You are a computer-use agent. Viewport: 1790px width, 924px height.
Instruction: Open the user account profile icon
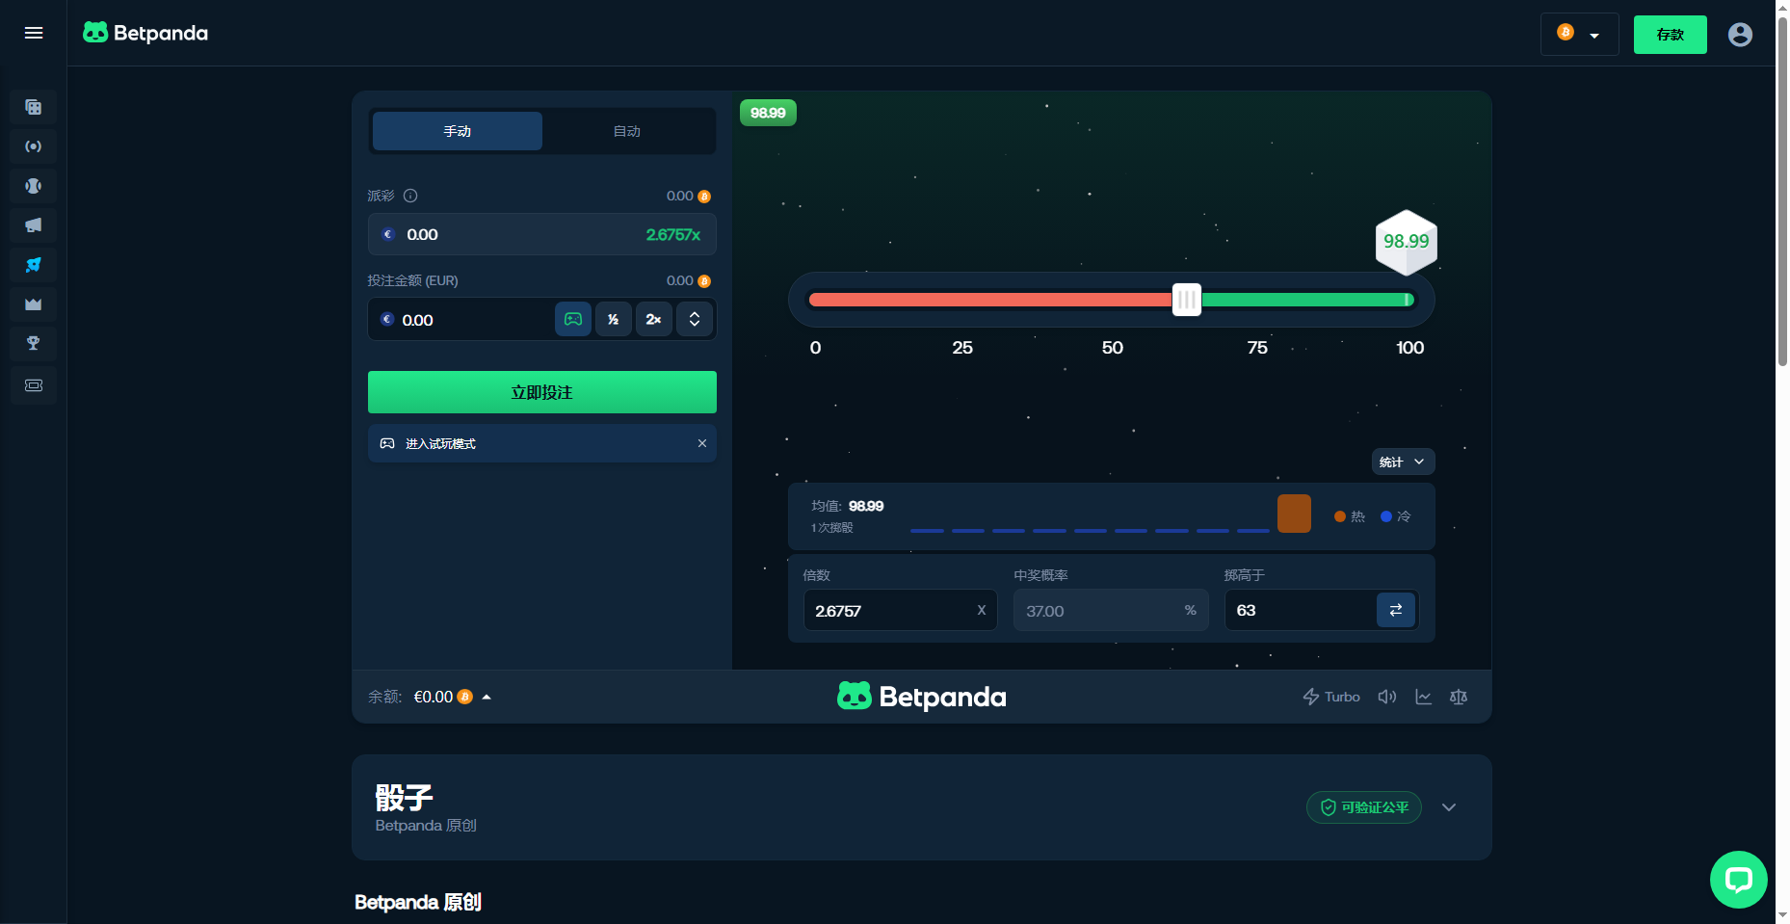tap(1740, 35)
